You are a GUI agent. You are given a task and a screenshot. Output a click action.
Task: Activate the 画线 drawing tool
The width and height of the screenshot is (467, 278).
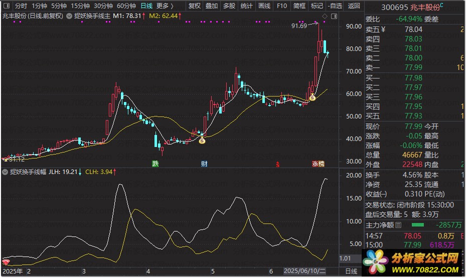[x=264, y=5]
